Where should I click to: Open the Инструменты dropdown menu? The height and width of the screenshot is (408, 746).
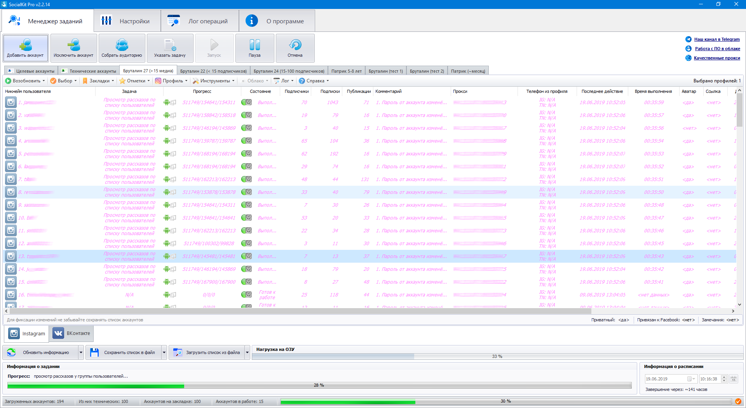click(x=214, y=81)
